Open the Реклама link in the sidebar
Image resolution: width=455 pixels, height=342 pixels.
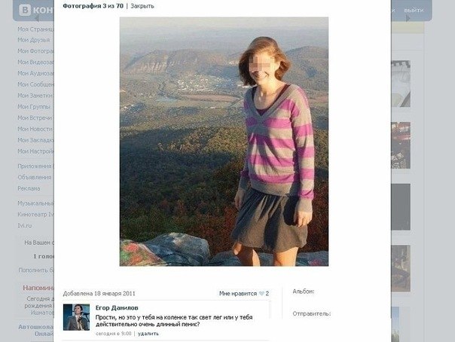coord(29,188)
